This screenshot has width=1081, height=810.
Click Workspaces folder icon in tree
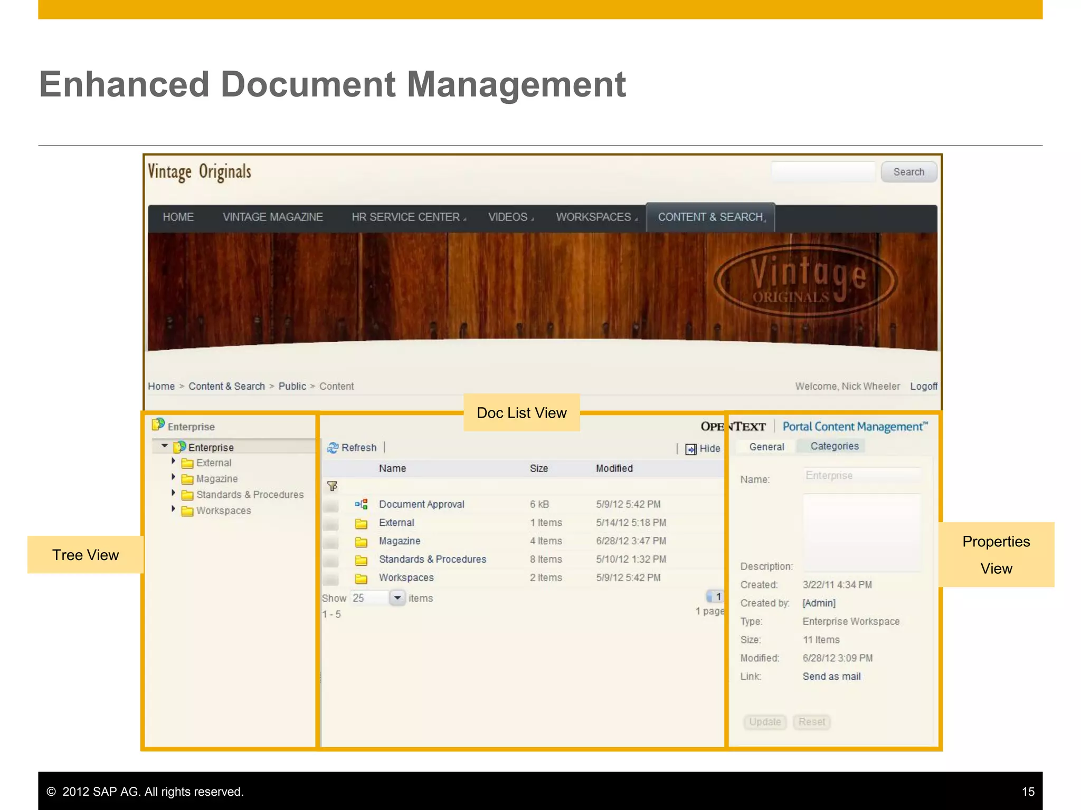tap(187, 511)
